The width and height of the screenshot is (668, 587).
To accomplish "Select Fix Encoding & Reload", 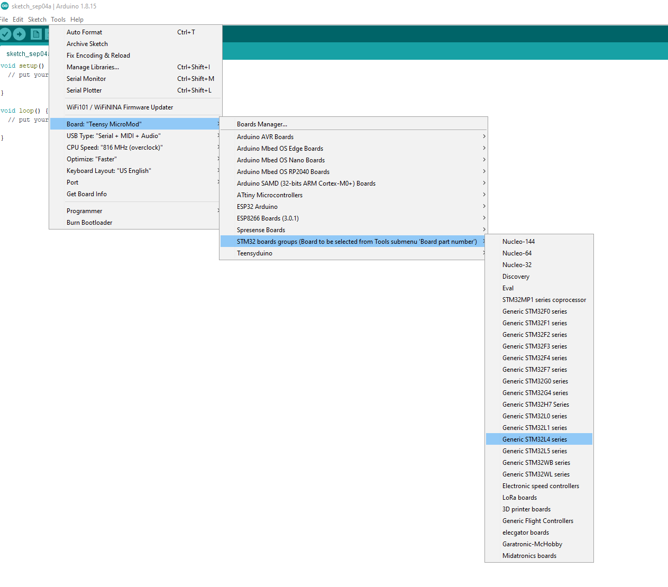I will (x=135, y=56).
